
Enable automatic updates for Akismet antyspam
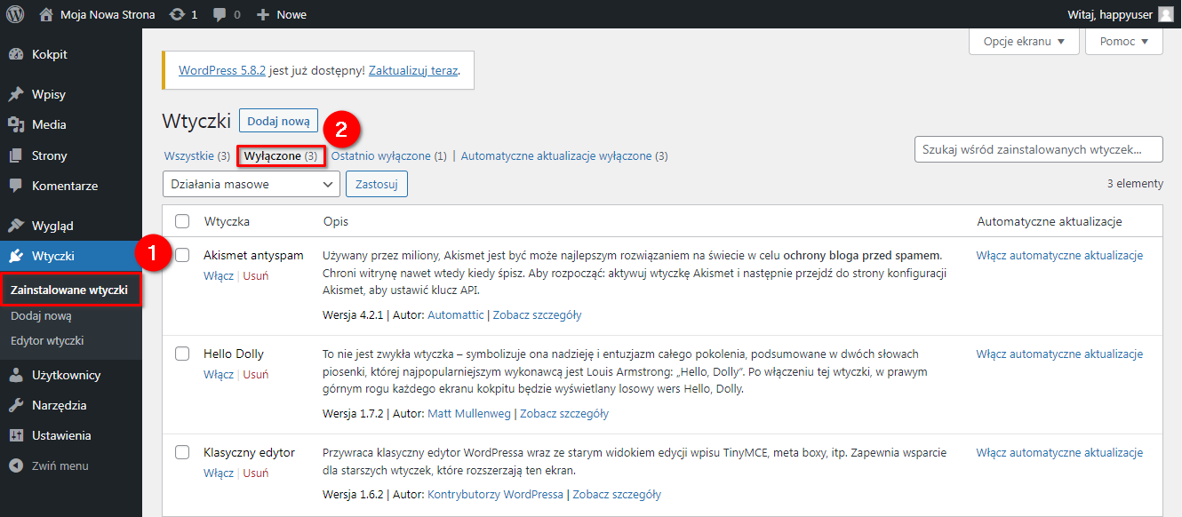click(1059, 255)
